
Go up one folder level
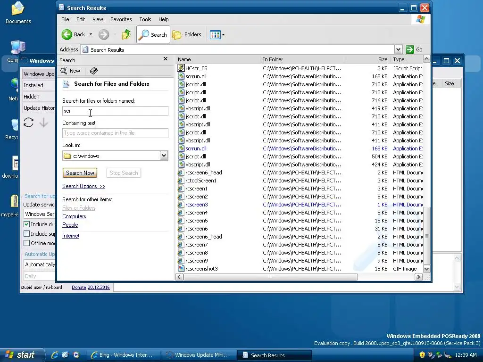(126, 34)
